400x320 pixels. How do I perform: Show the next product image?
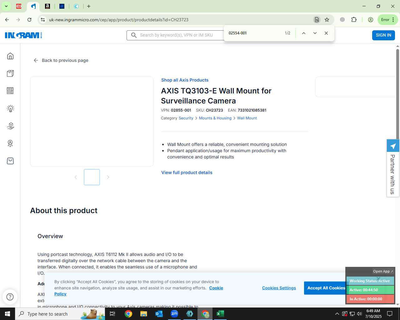pyautogui.click(x=108, y=177)
